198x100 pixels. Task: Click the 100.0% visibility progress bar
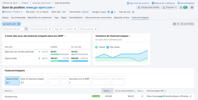point(60,61)
